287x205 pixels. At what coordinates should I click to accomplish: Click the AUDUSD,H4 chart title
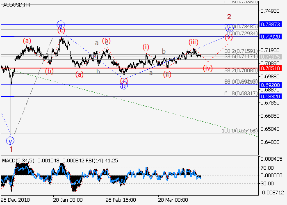coord(16,5)
